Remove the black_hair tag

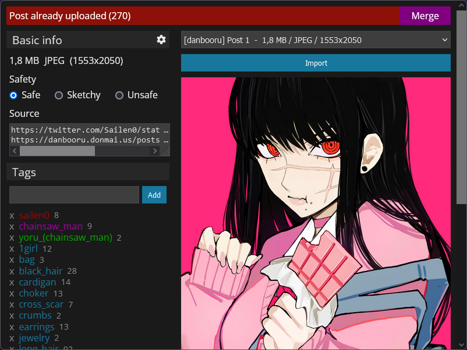pyautogui.click(x=12, y=272)
